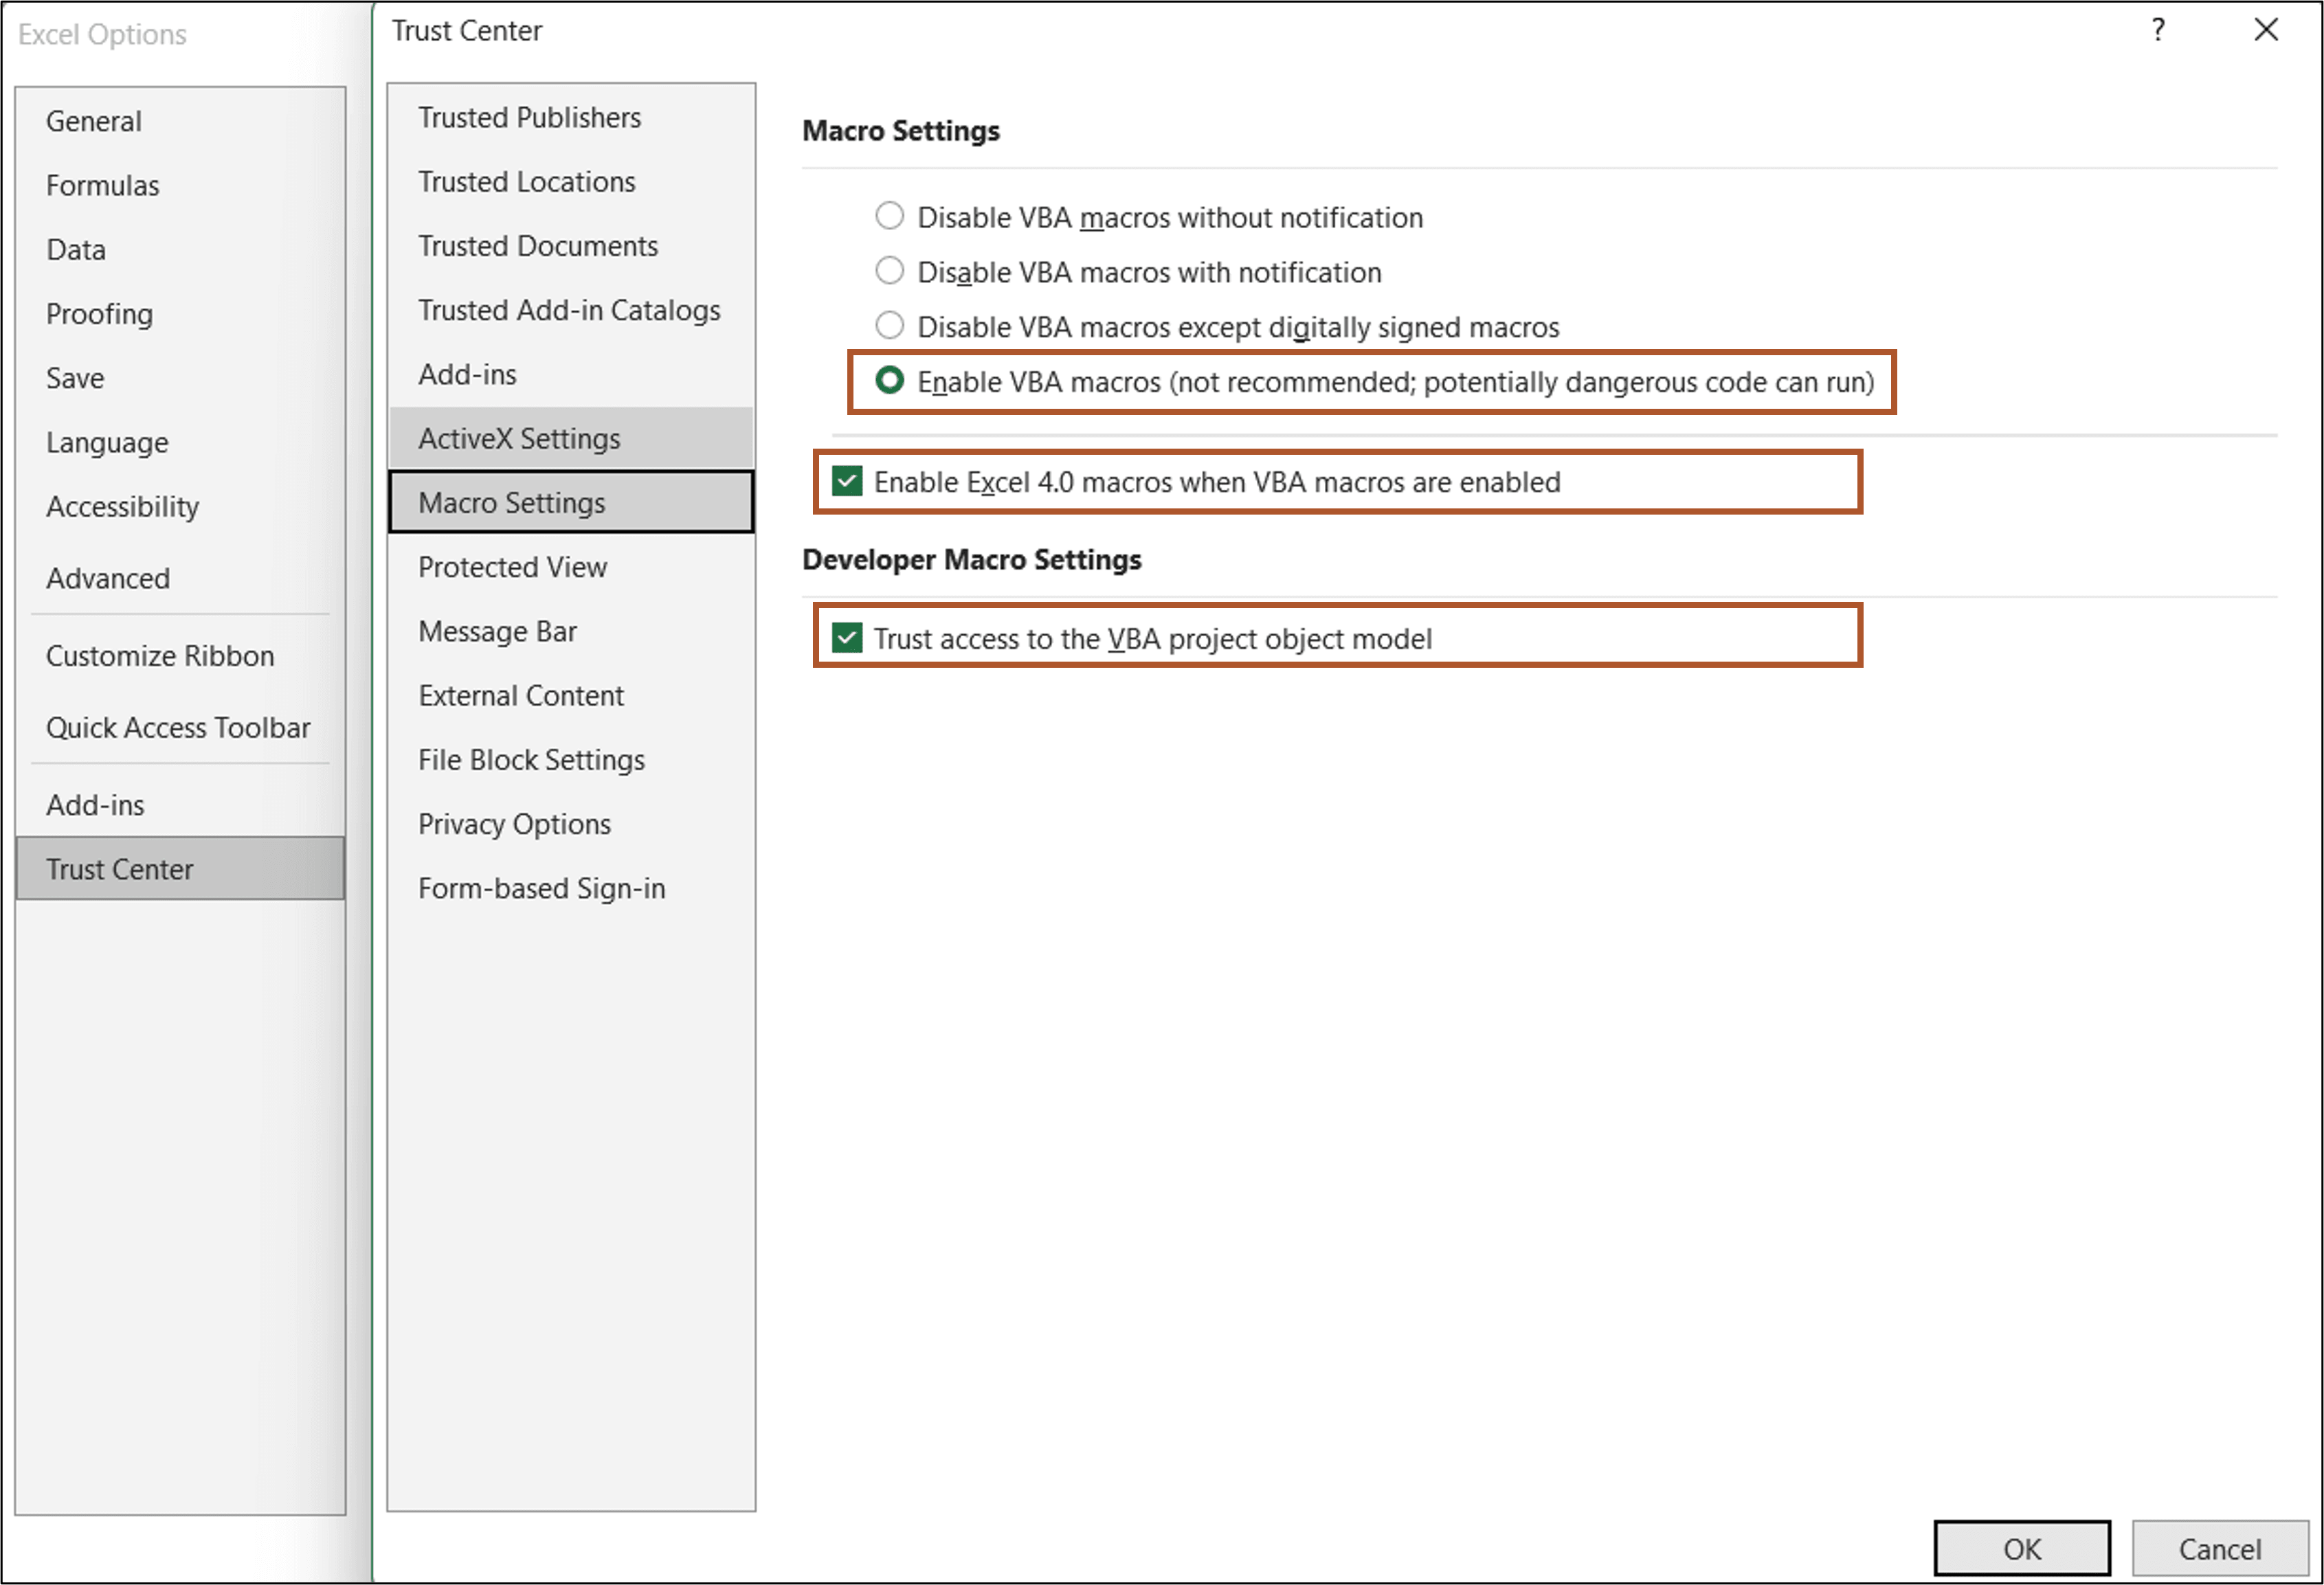
Task: View Trusted Documents options
Action: [x=538, y=246]
